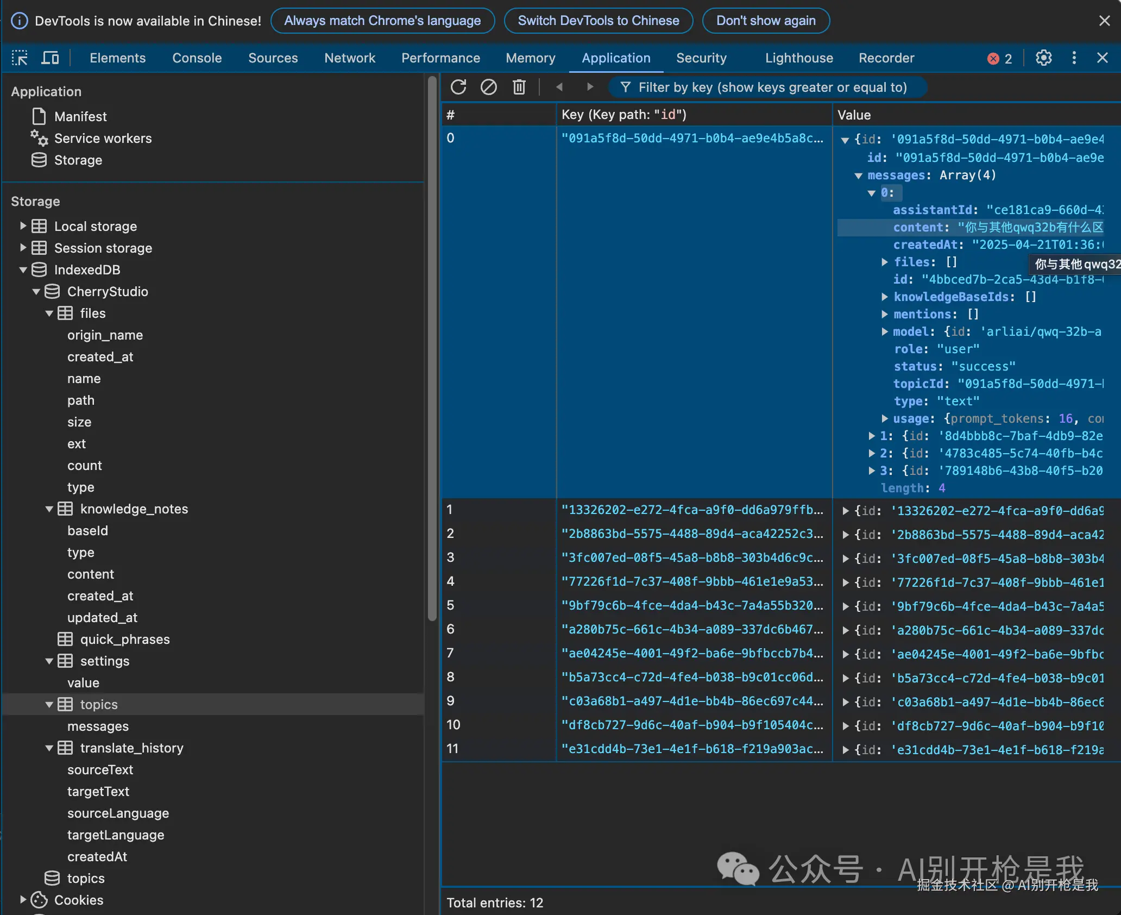
Task: Click the Filter by key input field
Action: click(772, 87)
